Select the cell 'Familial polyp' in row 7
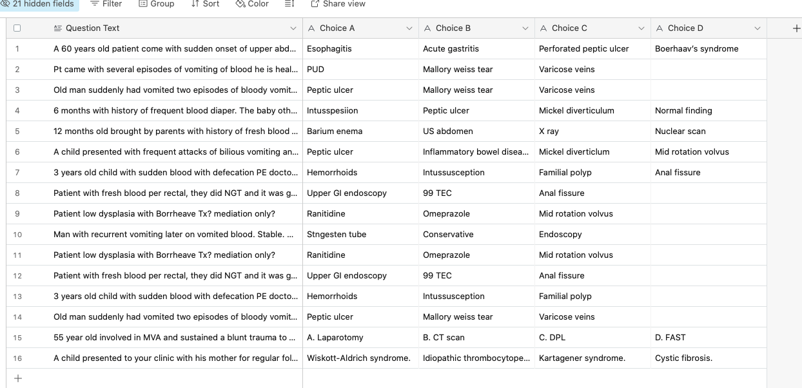 [x=592, y=173]
